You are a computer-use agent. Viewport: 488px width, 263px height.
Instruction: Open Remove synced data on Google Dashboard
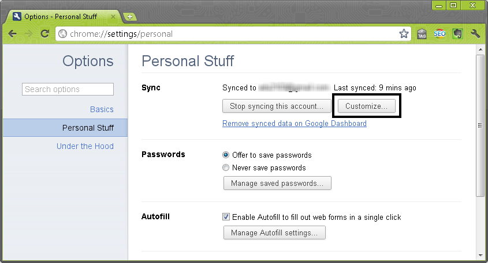click(295, 123)
